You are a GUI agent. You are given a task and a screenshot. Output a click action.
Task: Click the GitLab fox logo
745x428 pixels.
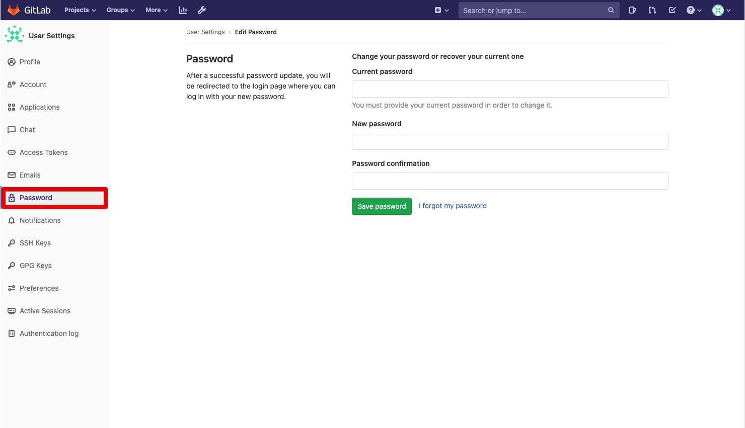(14, 10)
